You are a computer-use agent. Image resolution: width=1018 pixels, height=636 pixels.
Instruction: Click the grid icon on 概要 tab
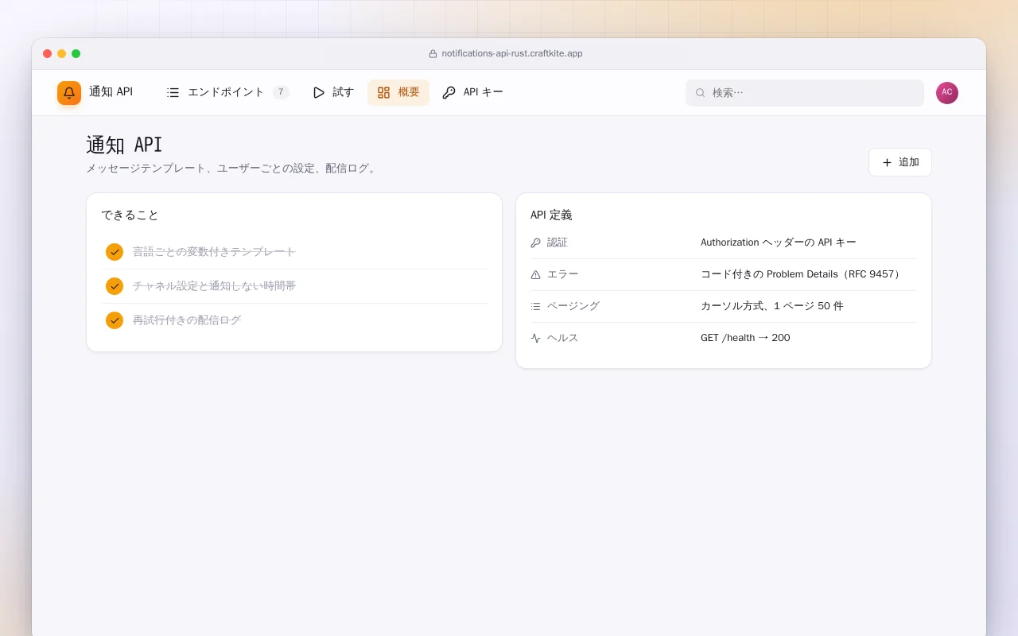pyautogui.click(x=383, y=93)
